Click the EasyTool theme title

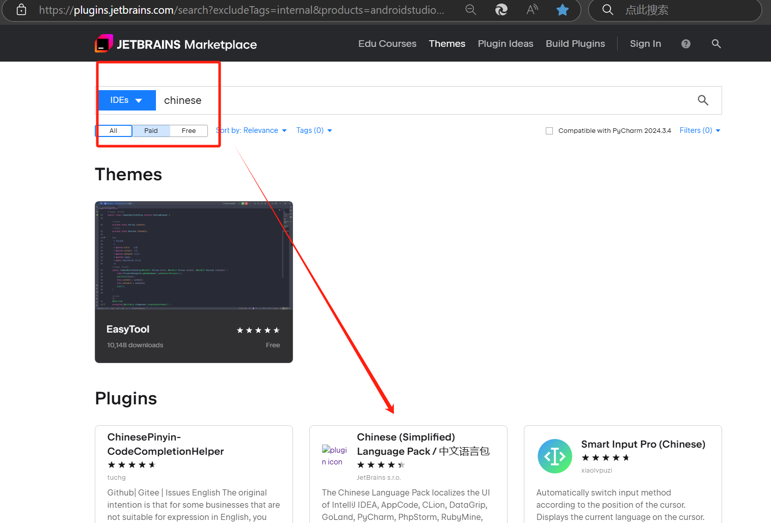coord(128,329)
